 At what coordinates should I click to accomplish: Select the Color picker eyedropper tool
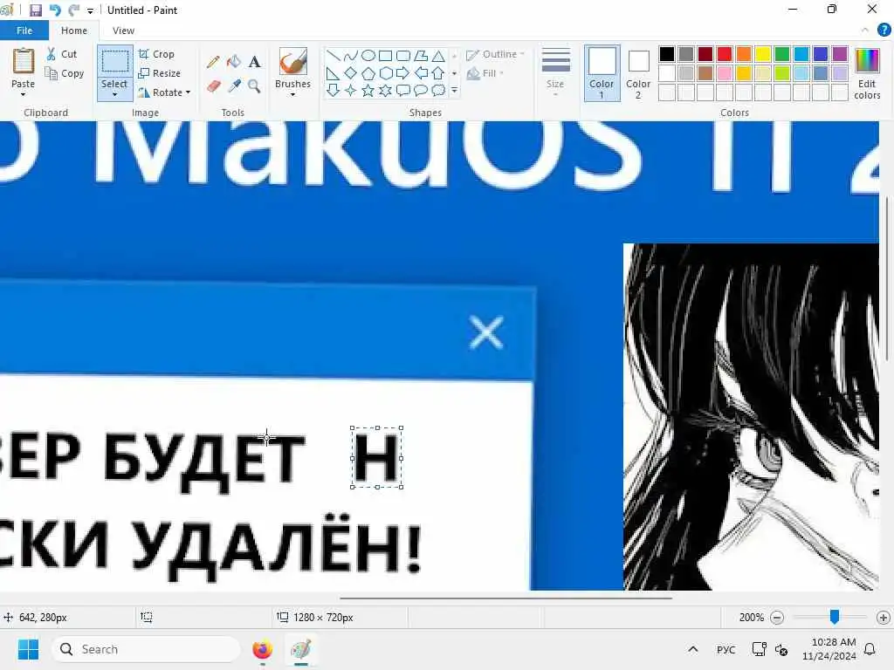tap(234, 86)
